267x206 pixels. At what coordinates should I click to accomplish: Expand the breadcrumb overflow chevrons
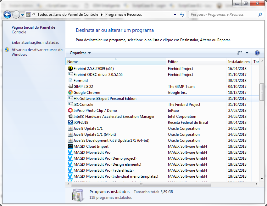click(x=34, y=14)
